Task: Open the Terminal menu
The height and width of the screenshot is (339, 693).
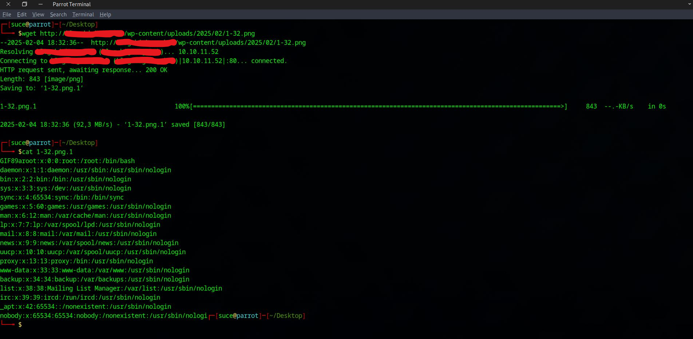Action: 83,15
